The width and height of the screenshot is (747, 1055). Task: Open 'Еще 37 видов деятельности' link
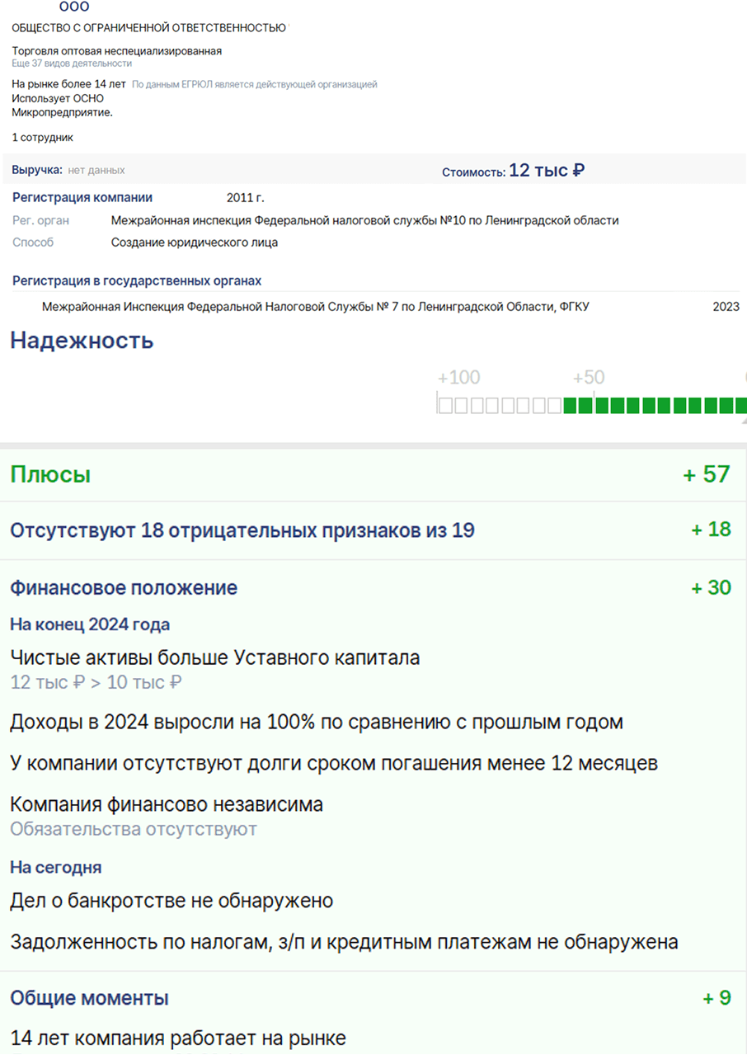[x=72, y=64]
